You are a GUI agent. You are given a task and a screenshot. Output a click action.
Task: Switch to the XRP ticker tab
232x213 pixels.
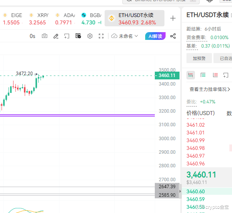coord(39,19)
